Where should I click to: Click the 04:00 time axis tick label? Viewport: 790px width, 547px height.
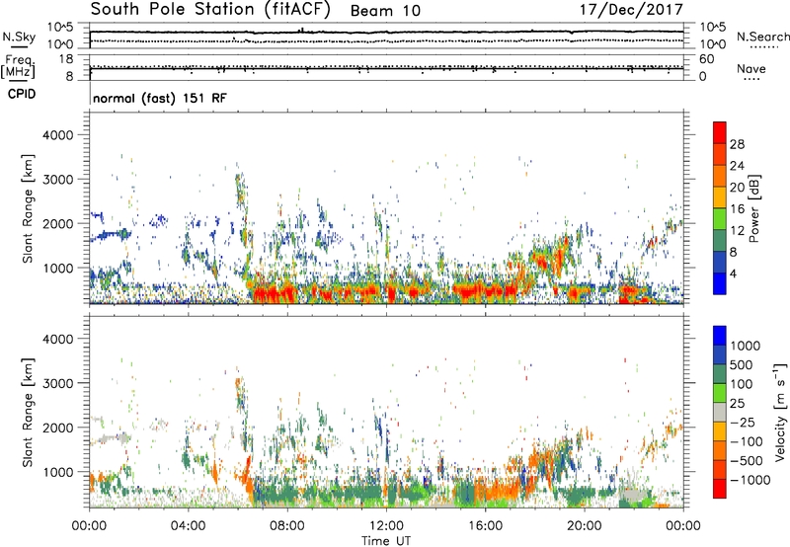[188, 526]
